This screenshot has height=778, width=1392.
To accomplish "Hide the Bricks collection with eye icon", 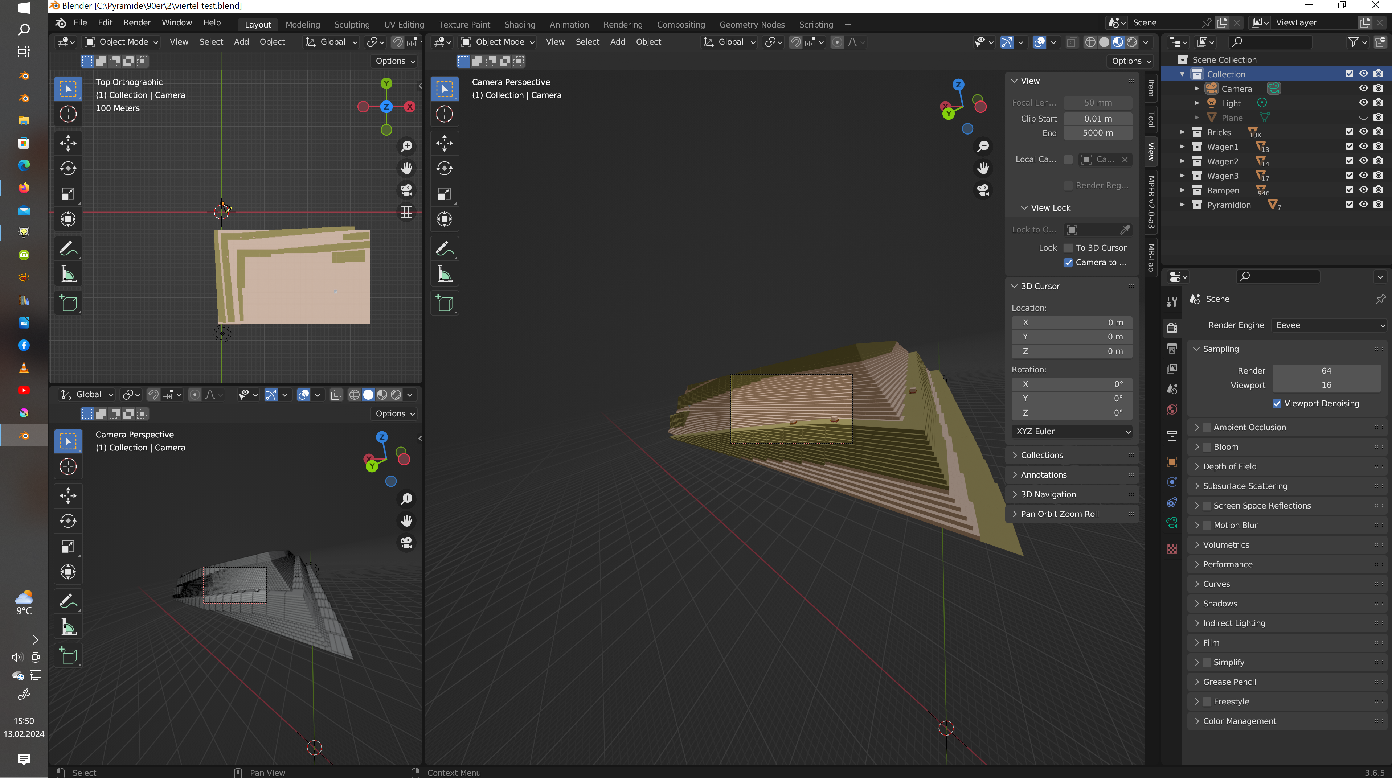I will (1363, 132).
